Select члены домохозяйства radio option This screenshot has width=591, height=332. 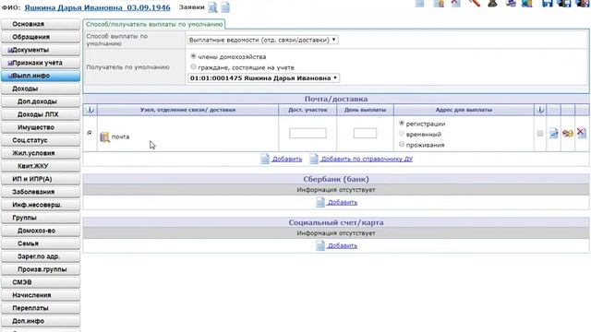click(193, 56)
